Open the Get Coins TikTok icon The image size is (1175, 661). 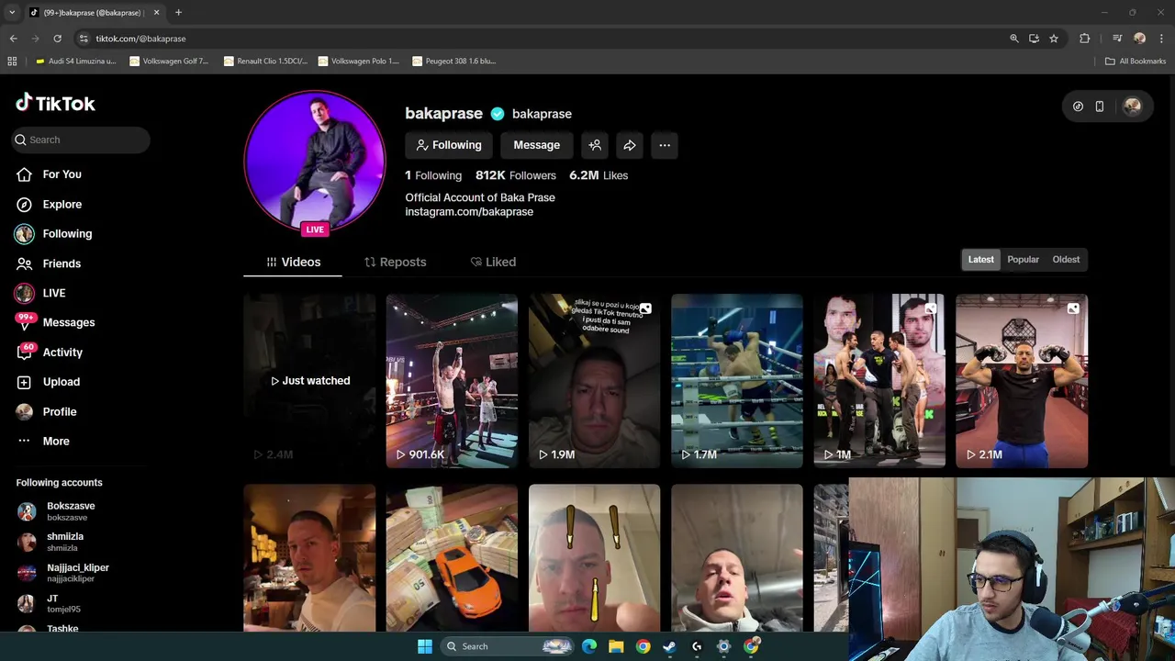[1078, 106]
